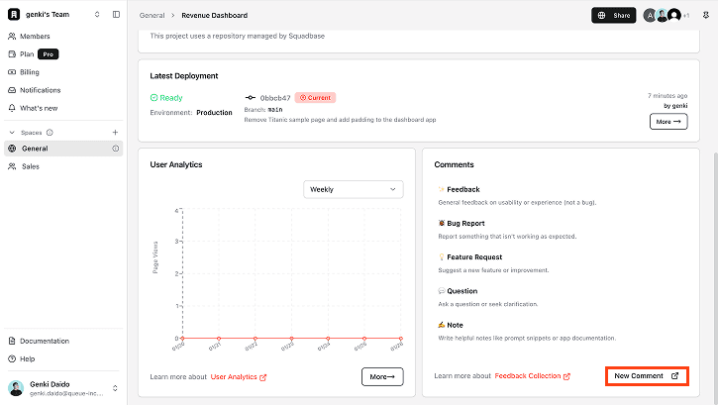Open options icon beside General space

pyautogui.click(x=115, y=149)
